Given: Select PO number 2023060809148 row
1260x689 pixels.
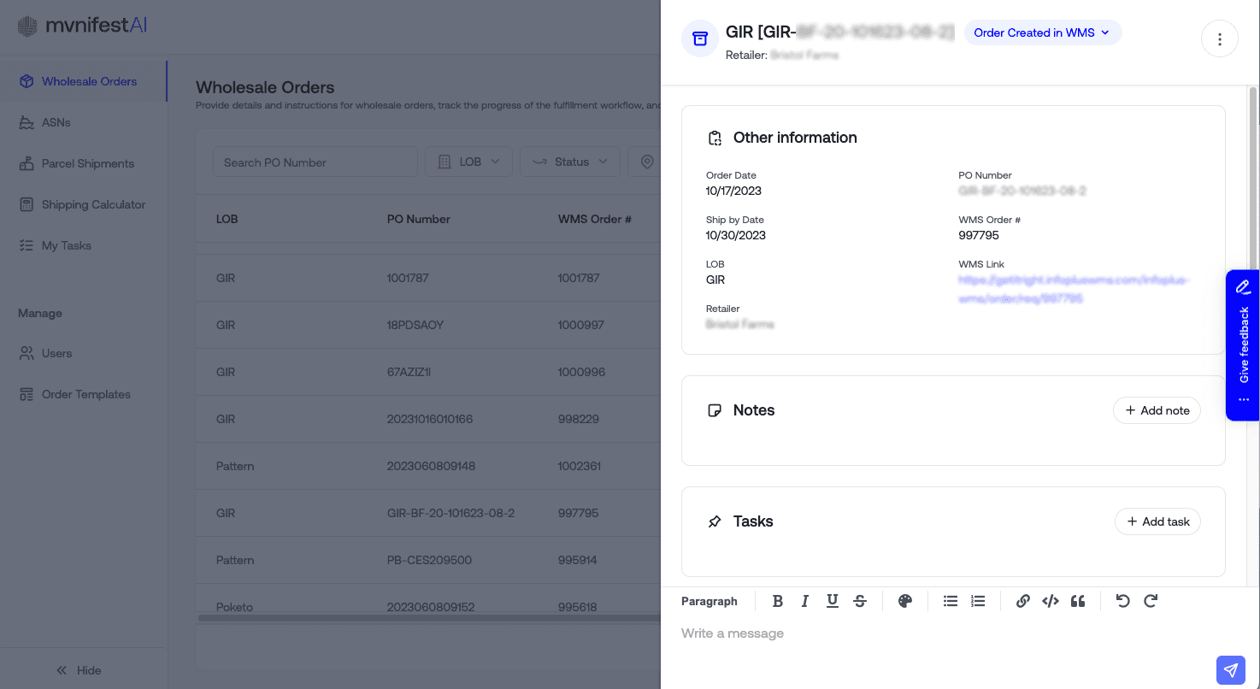Looking at the screenshot, I should click(428, 466).
